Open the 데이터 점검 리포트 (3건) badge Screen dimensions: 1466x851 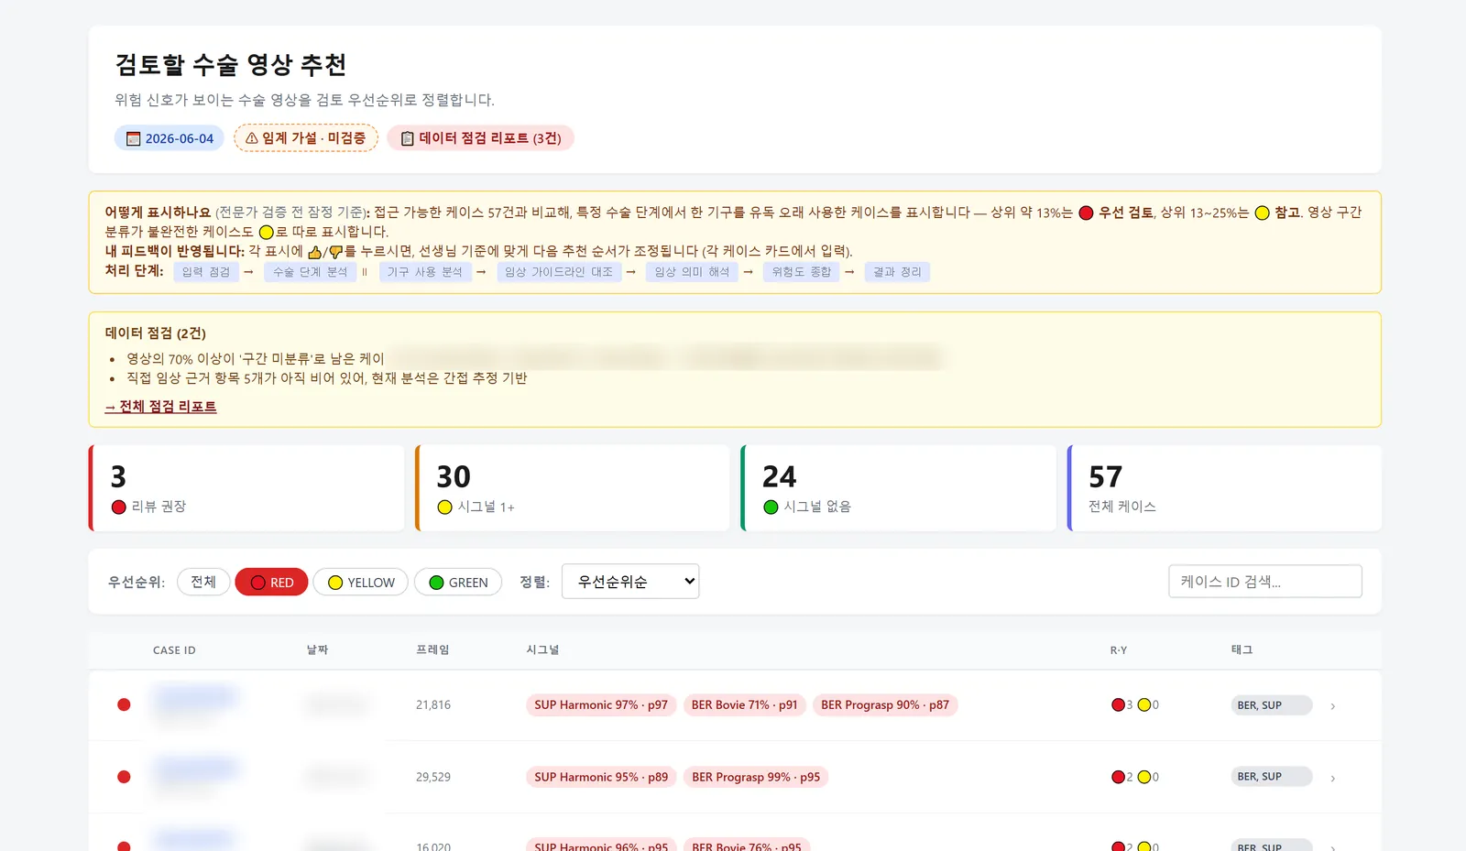click(481, 138)
